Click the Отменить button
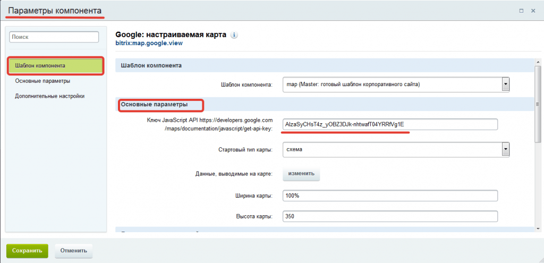 pyautogui.click(x=73, y=250)
